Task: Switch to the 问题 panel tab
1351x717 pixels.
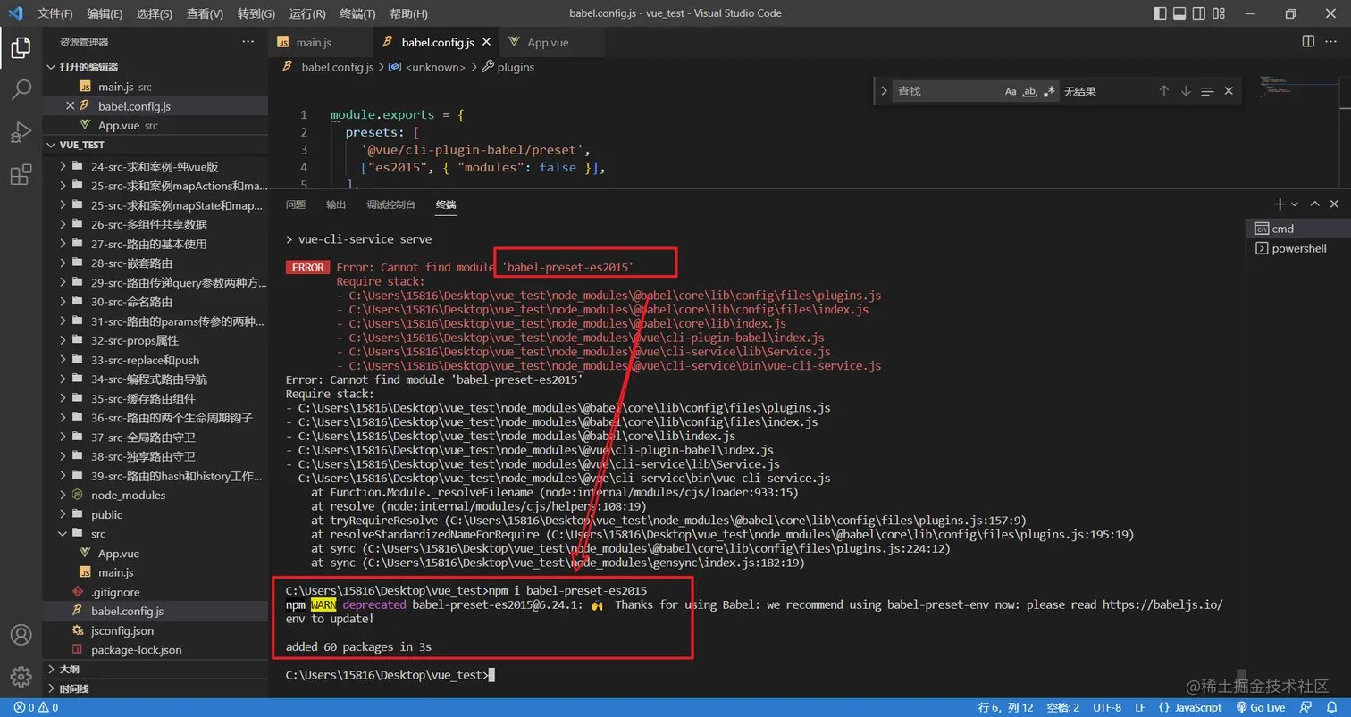Action: (x=295, y=204)
